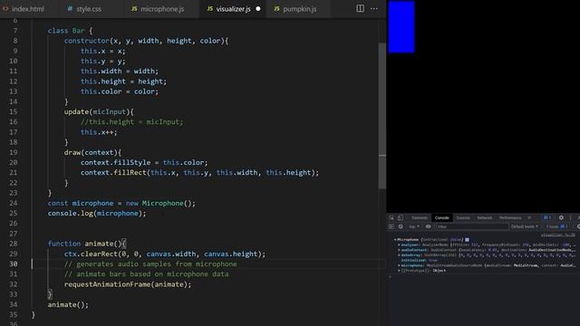Click the live expression eye icon
The image size is (580, 326).
click(428, 226)
